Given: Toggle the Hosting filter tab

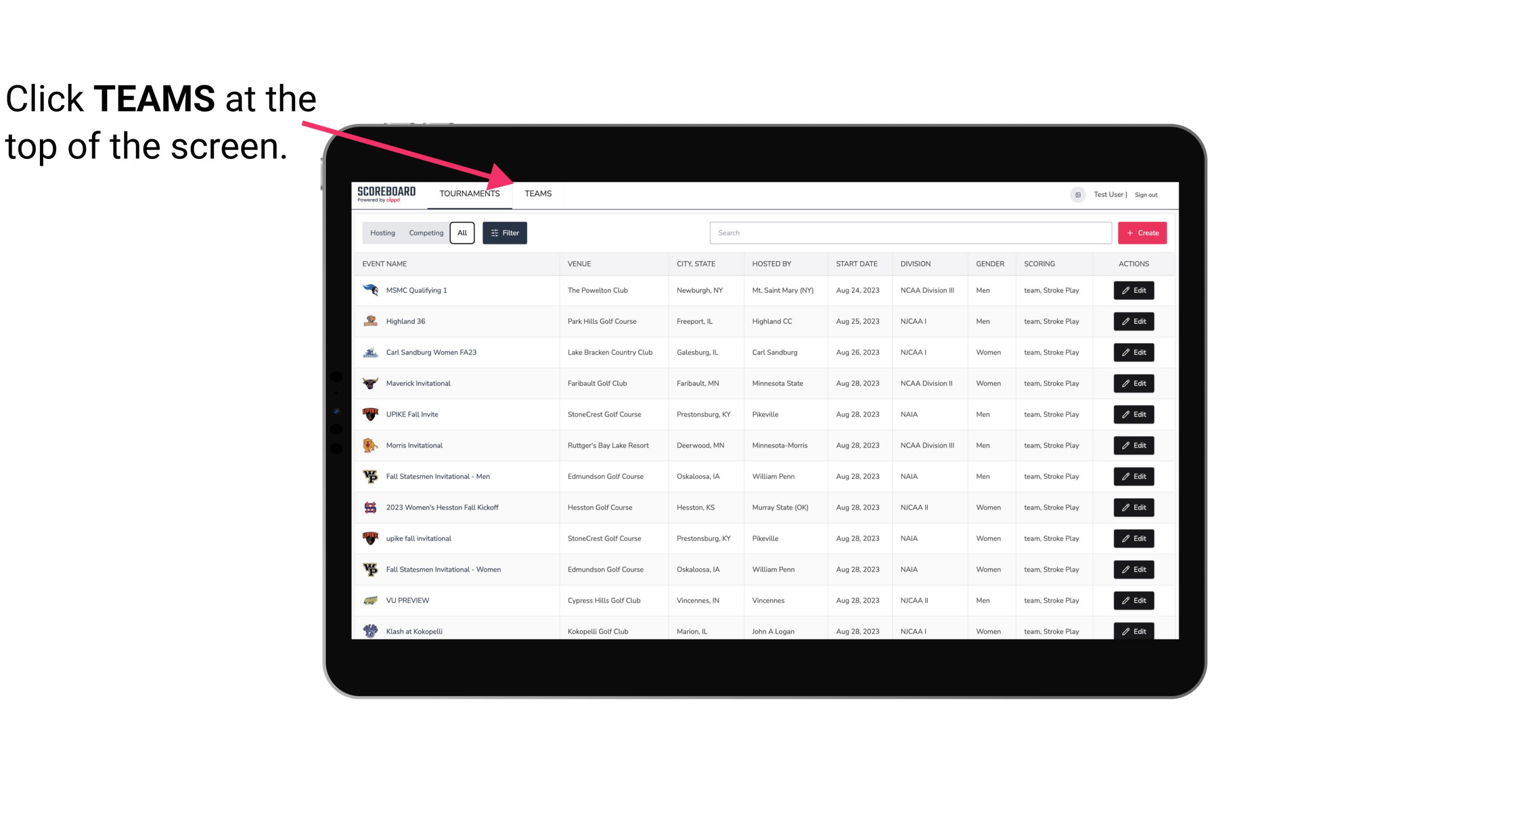Looking at the screenshot, I should pos(382,232).
